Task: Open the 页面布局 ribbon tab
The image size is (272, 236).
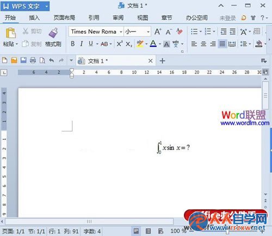Action: click(64, 18)
